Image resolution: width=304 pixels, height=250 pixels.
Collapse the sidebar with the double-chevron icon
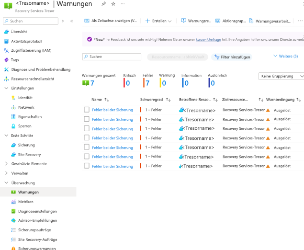click(71, 21)
